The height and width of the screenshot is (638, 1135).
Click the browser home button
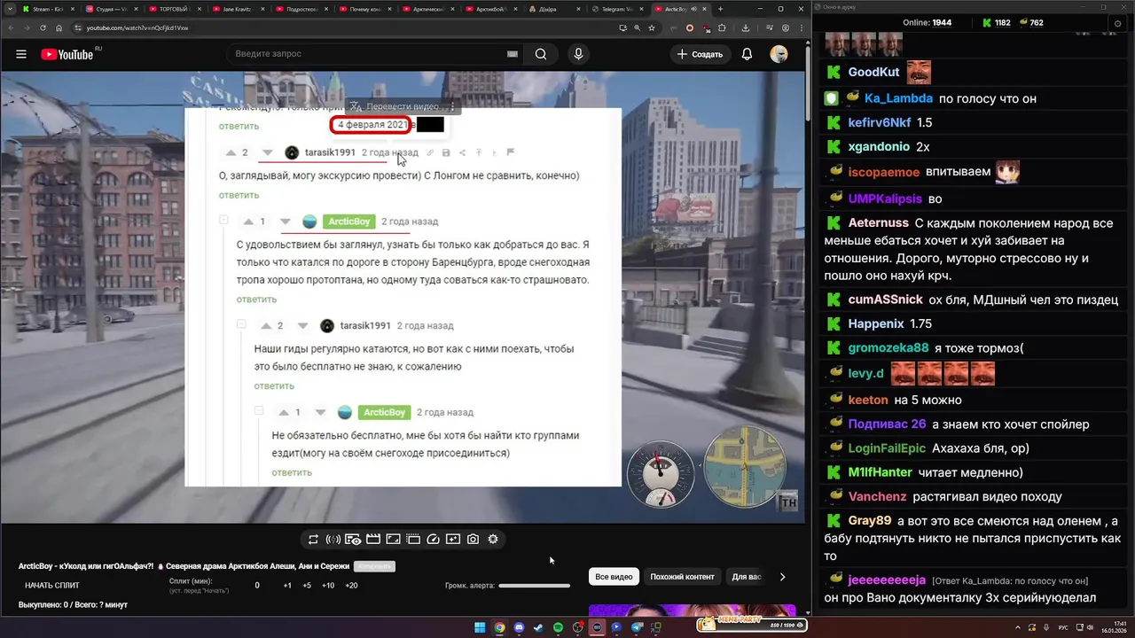pyautogui.click(x=59, y=27)
